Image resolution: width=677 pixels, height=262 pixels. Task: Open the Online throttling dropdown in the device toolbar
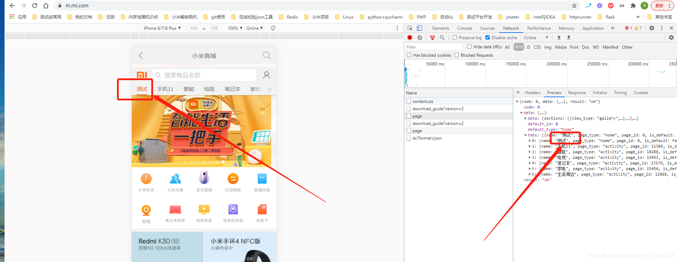tap(255, 28)
